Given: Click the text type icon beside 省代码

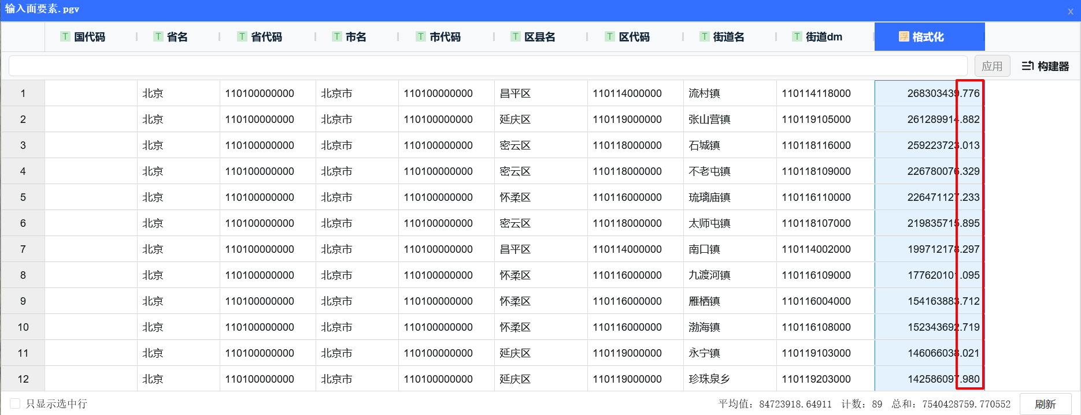Looking at the screenshot, I should coord(242,36).
